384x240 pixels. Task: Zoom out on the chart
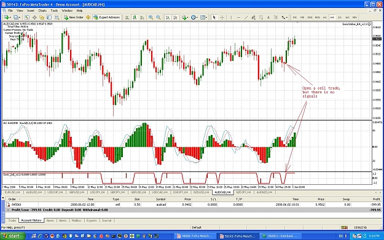point(159,17)
